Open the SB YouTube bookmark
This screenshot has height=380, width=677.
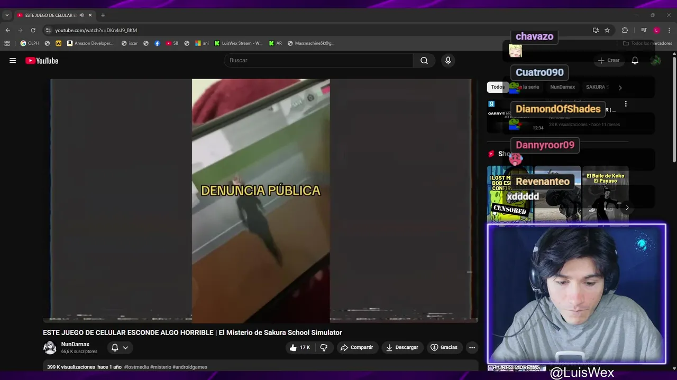coord(172,43)
